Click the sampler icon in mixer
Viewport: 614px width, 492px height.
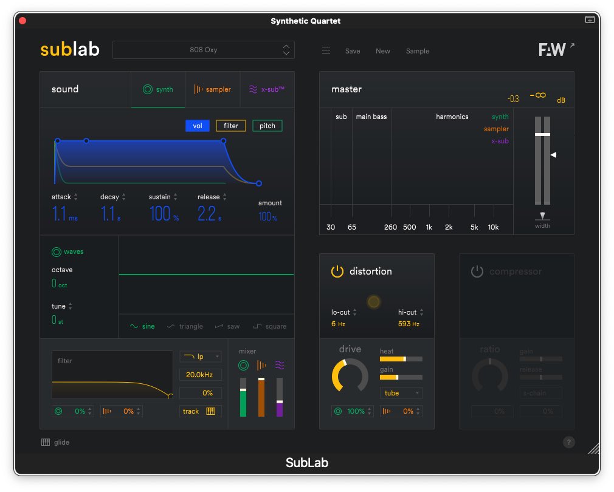(261, 365)
